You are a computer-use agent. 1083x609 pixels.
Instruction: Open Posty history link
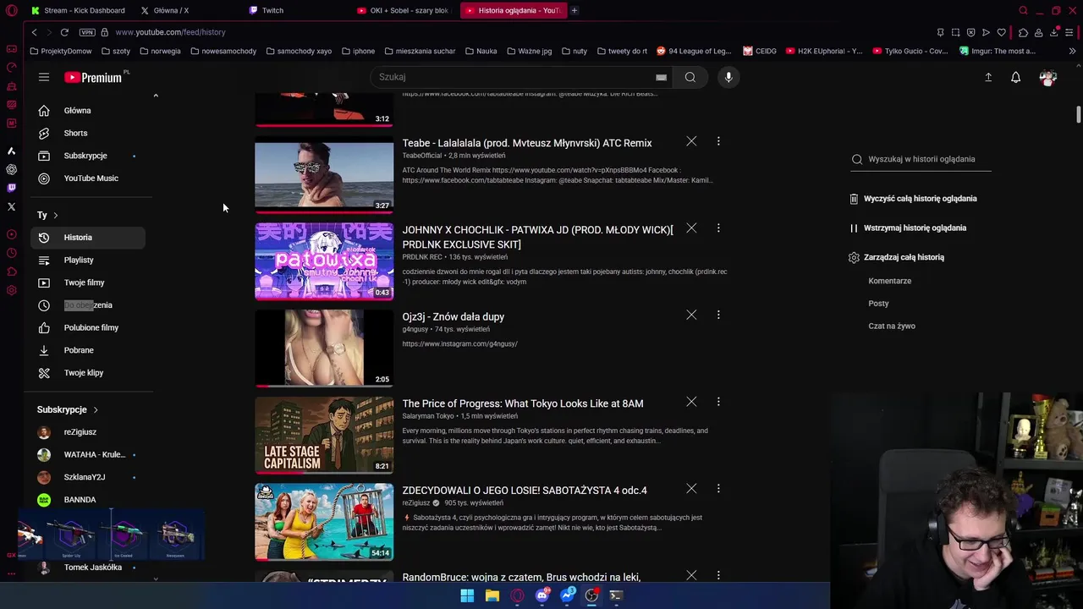point(878,303)
